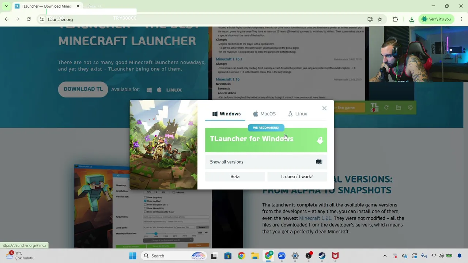Open the Windows Start menu

[x=132, y=256]
